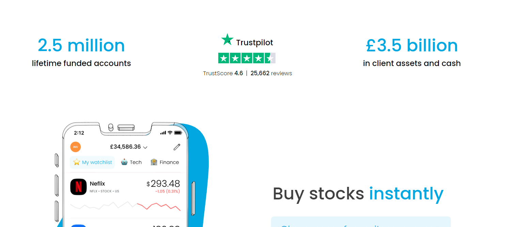The width and height of the screenshot is (505, 227).
Task: Tap the battery icon in phone status bar
Action: [x=178, y=133]
